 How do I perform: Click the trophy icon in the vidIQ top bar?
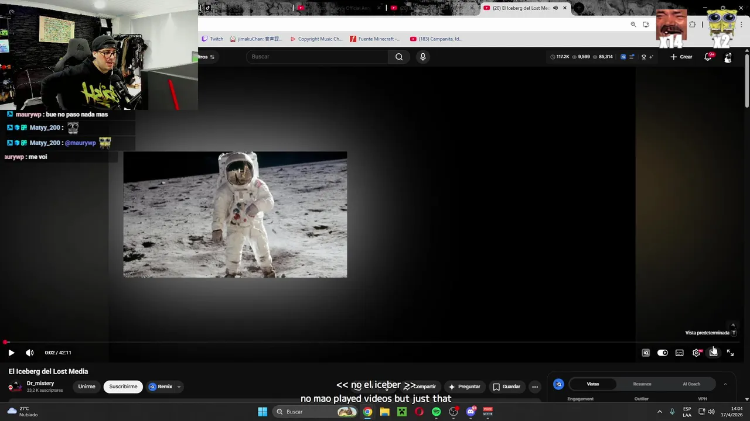pos(644,57)
